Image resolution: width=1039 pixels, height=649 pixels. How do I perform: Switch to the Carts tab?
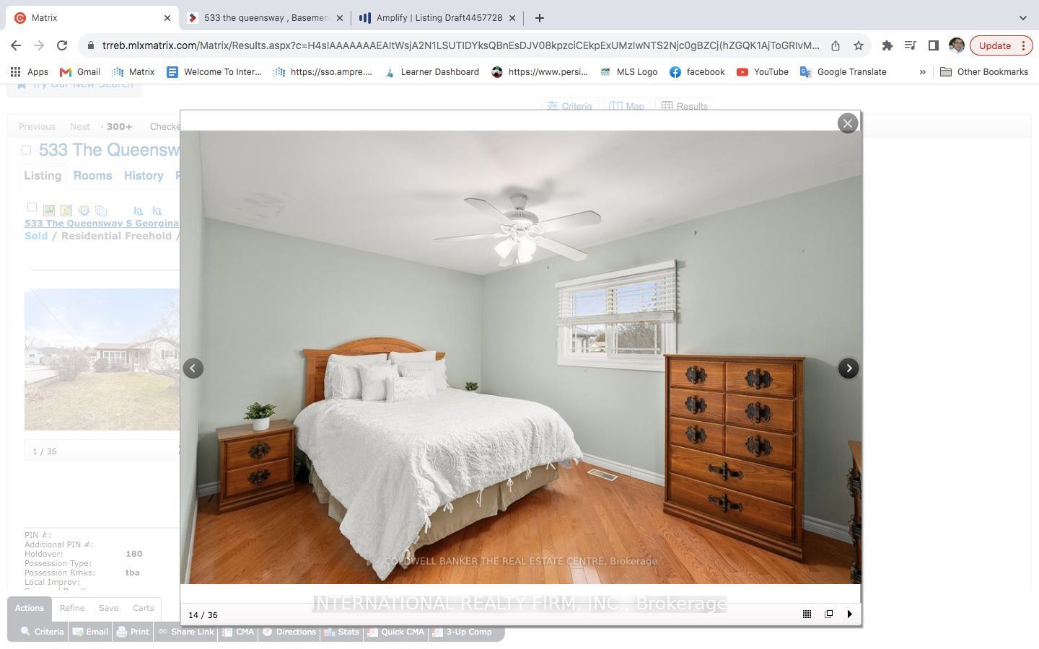(143, 608)
